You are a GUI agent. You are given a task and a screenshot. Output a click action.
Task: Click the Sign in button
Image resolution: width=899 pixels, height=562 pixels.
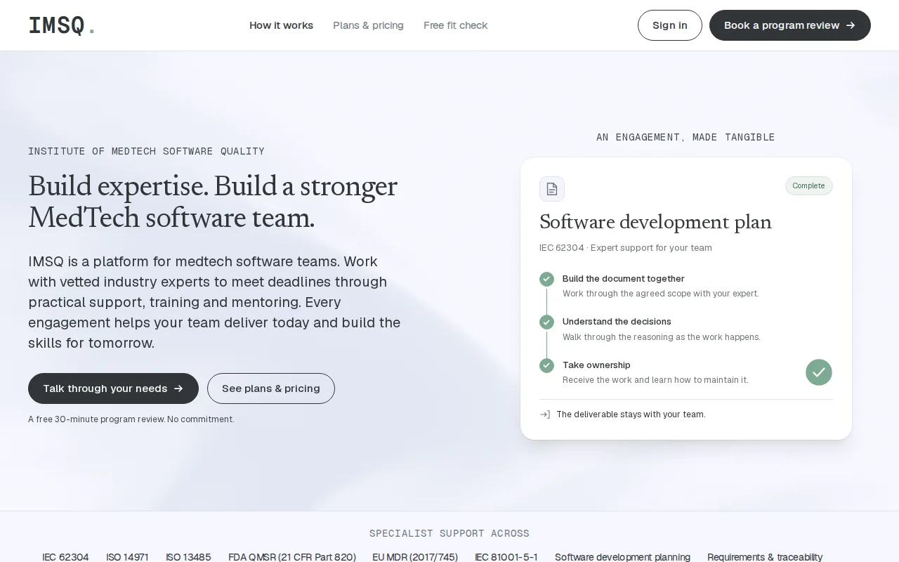pos(670,25)
